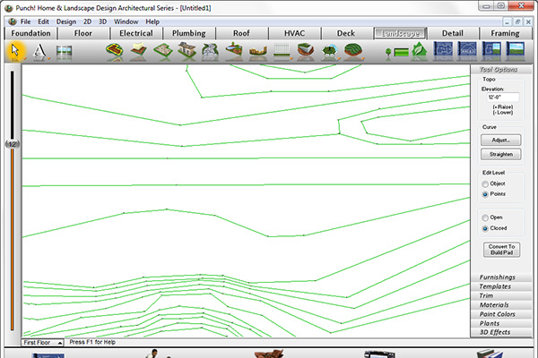This screenshot has height=358, width=538.
Task: Select the stone statue accessory icon
Action: point(210,52)
